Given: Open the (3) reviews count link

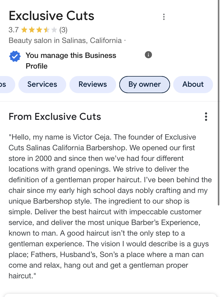Looking at the screenshot, I should point(63,30).
